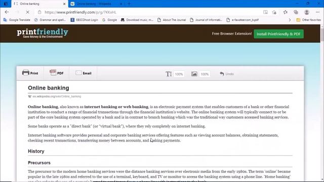Click Install PrintFriendly & PDF button
This screenshot has height=182, width=324.
(278, 34)
